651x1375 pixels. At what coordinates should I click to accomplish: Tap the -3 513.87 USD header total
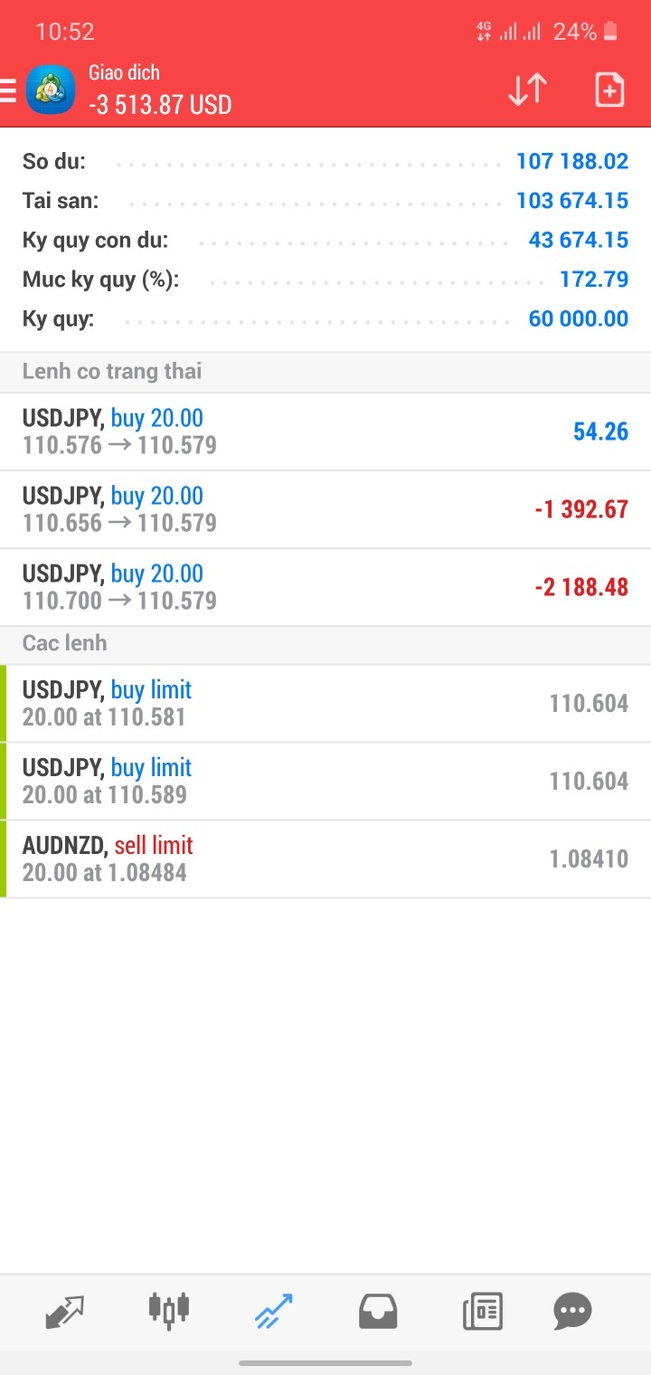[160, 105]
